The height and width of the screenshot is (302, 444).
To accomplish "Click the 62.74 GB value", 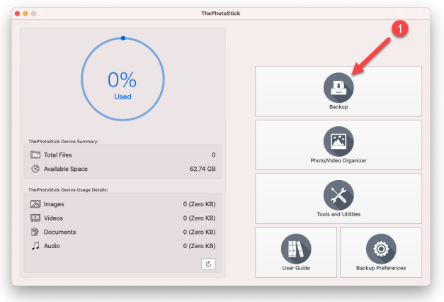I will [x=203, y=169].
